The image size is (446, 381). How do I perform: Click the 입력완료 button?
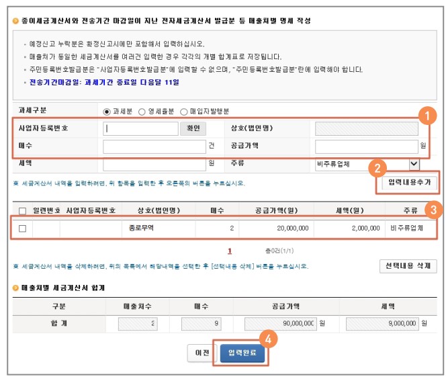tap(242, 353)
